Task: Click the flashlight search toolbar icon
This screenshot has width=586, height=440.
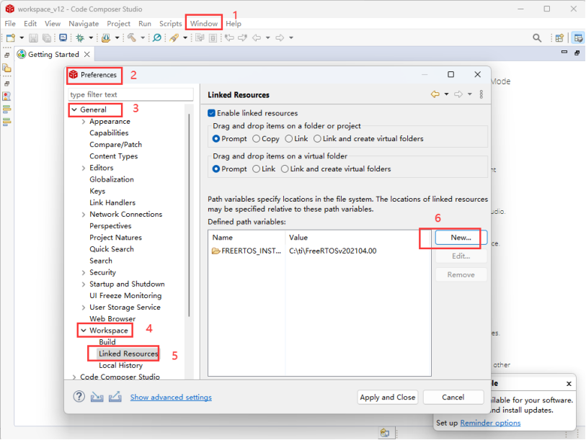Action: (x=174, y=37)
